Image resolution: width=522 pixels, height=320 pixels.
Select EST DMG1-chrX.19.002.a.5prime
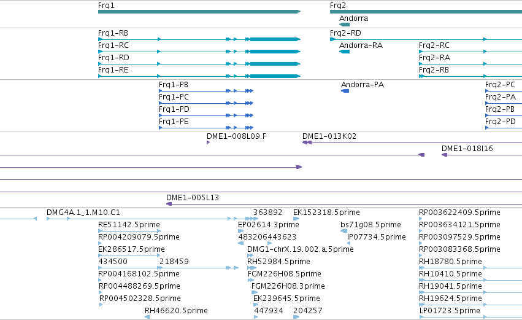[x=301, y=249]
